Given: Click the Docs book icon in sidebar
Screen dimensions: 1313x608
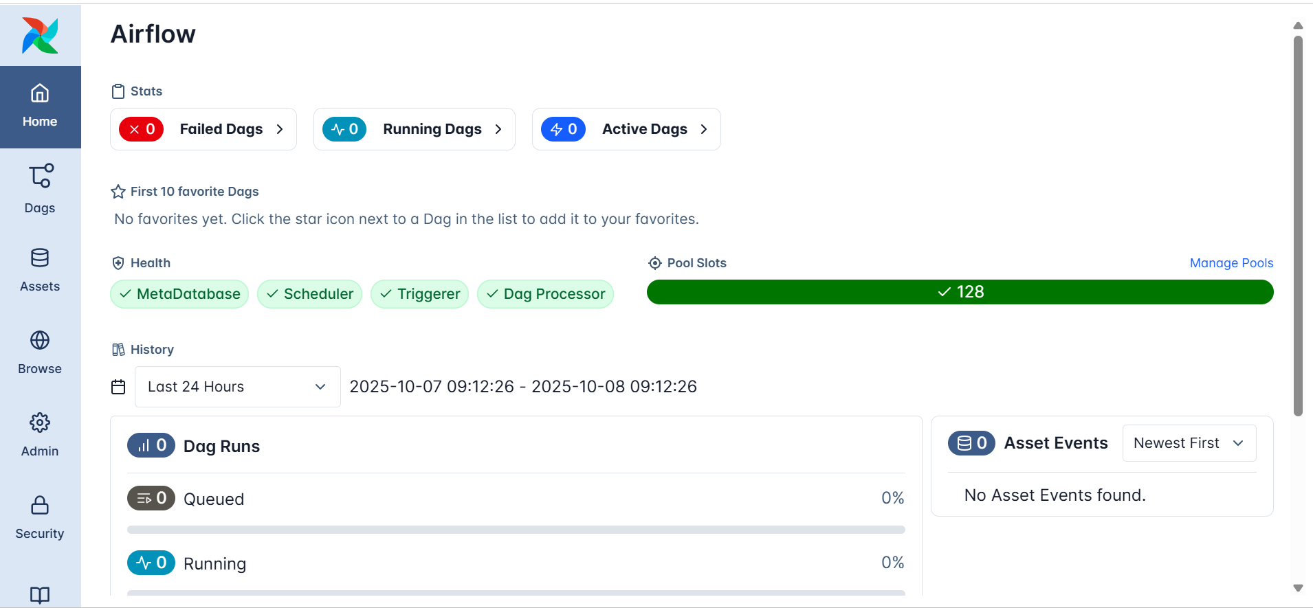Looking at the screenshot, I should [x=40, y=594].
